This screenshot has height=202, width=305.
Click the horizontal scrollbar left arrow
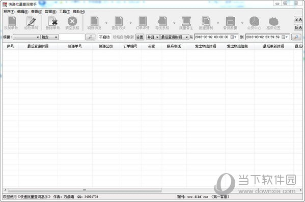coord(5,190)
